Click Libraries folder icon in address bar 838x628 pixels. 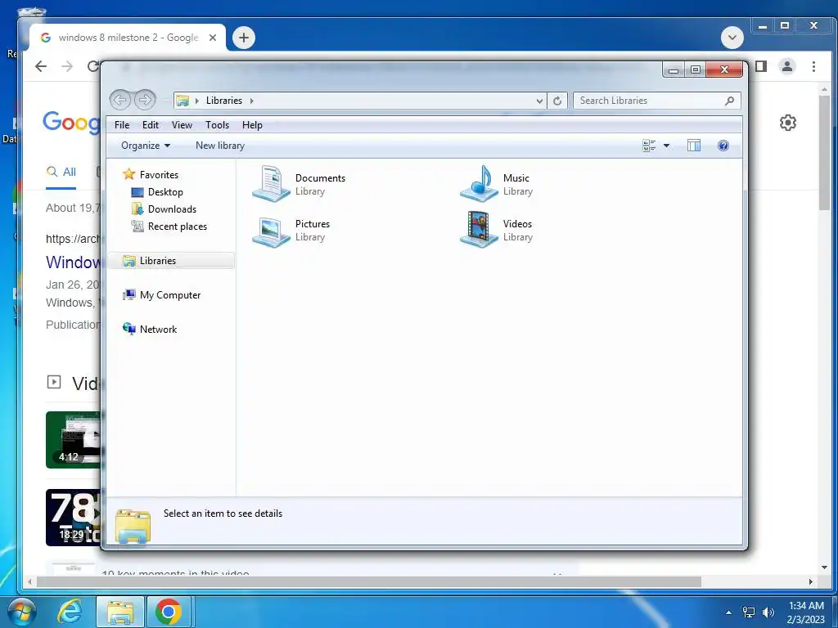click(x=182, y=101)
